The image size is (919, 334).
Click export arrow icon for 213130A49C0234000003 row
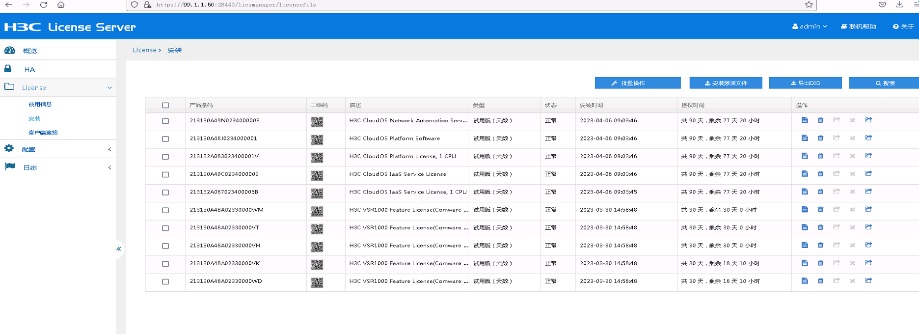(x=868, y=174)
